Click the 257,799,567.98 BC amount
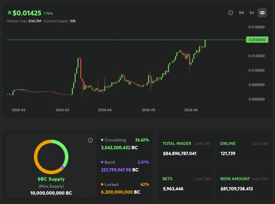Viewport: 275px width, 204px height. coord(120,170)
